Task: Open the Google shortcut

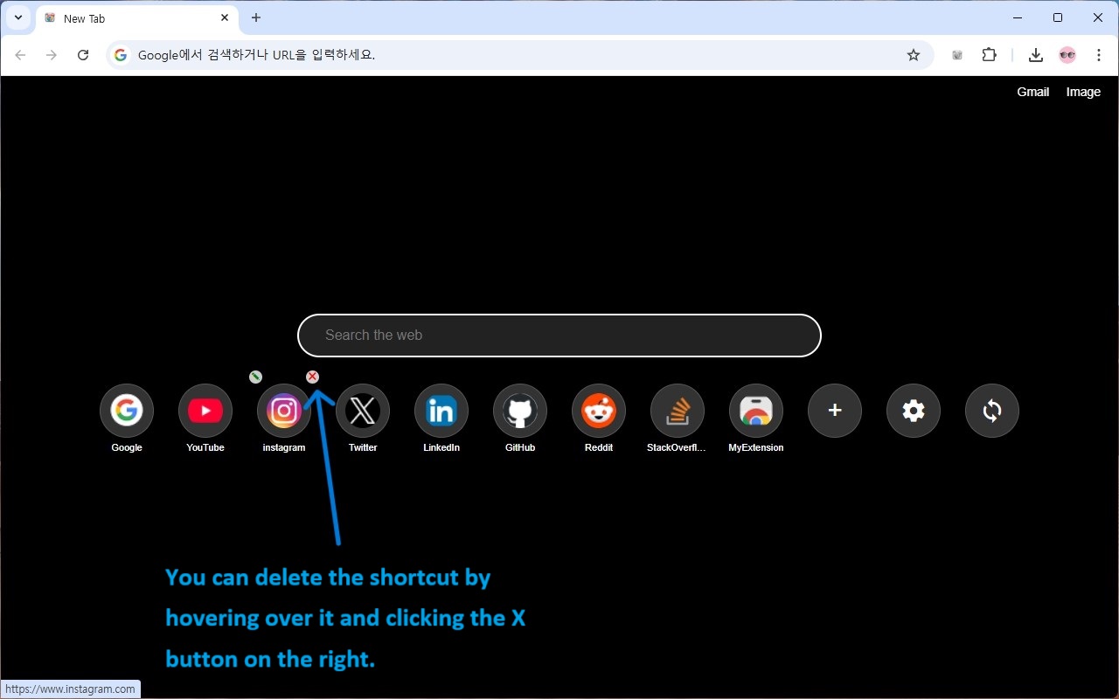Action: click(127, 411)
